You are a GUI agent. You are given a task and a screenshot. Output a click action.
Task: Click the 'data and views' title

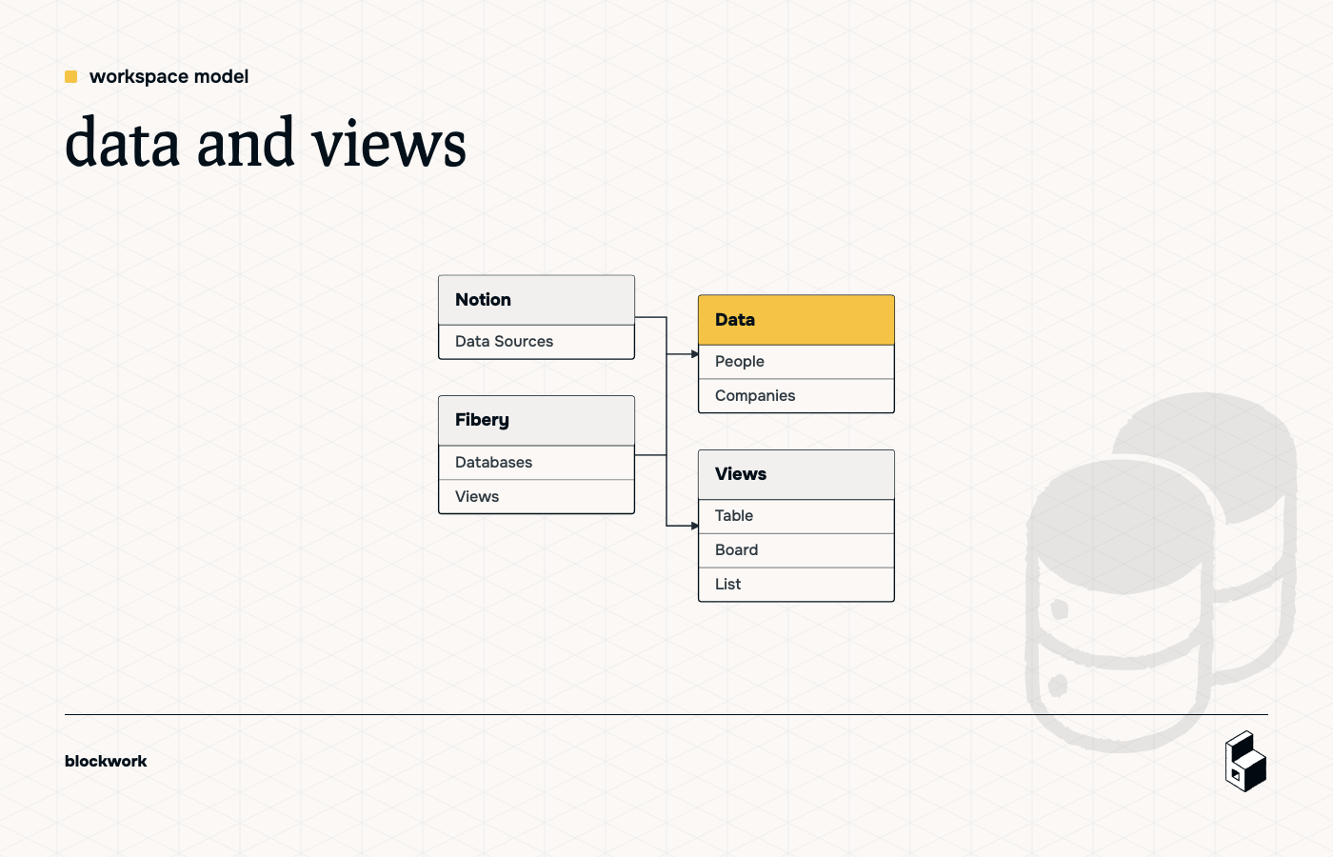tap(266, 143)
